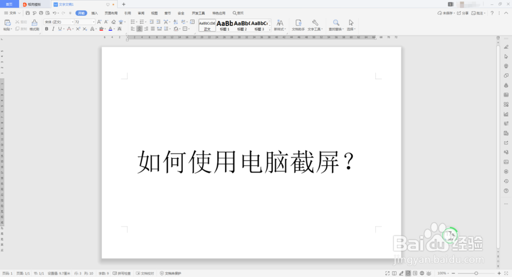This screenshot has width=512, height=277.
Task: Open the Insert ribbon tab
Action: 95,13
